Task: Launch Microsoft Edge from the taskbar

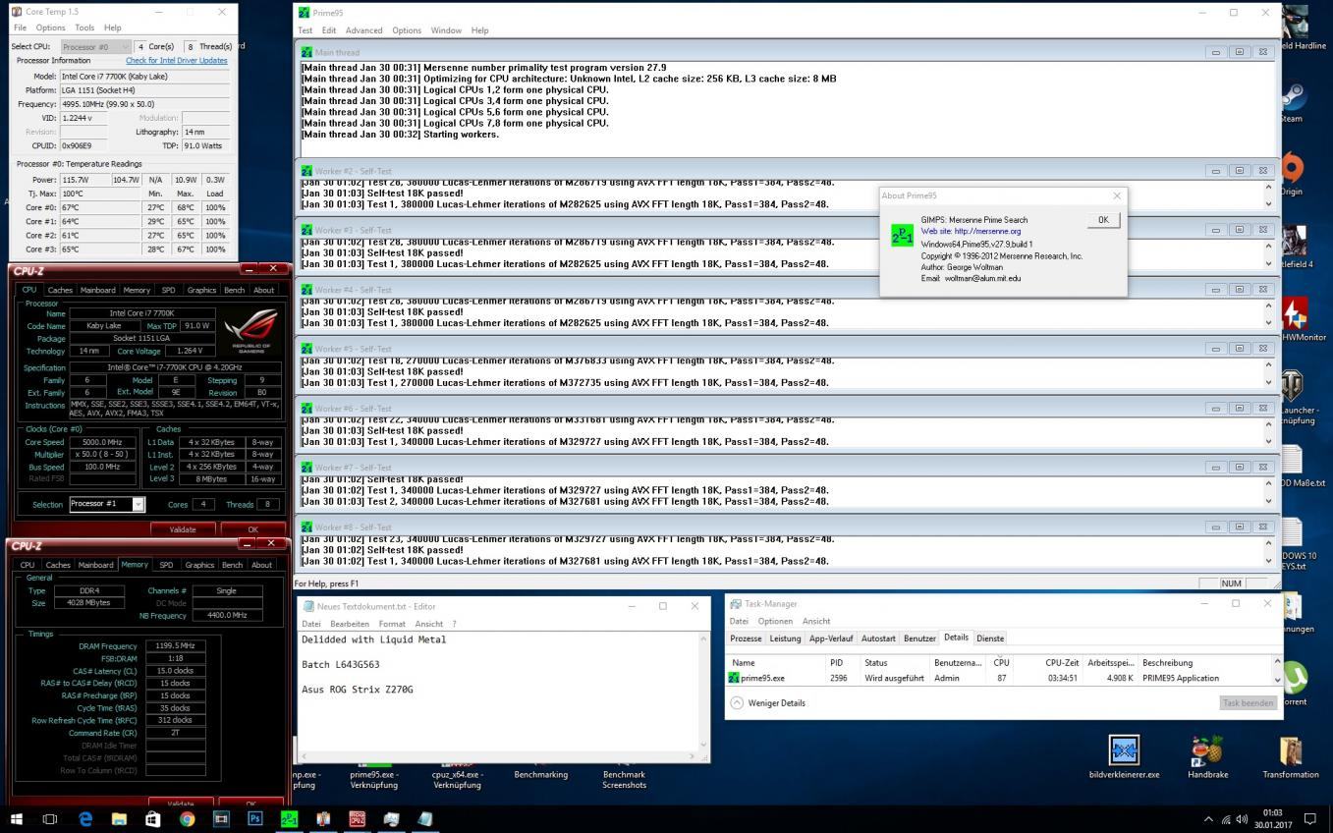Action: click(84, 818)
